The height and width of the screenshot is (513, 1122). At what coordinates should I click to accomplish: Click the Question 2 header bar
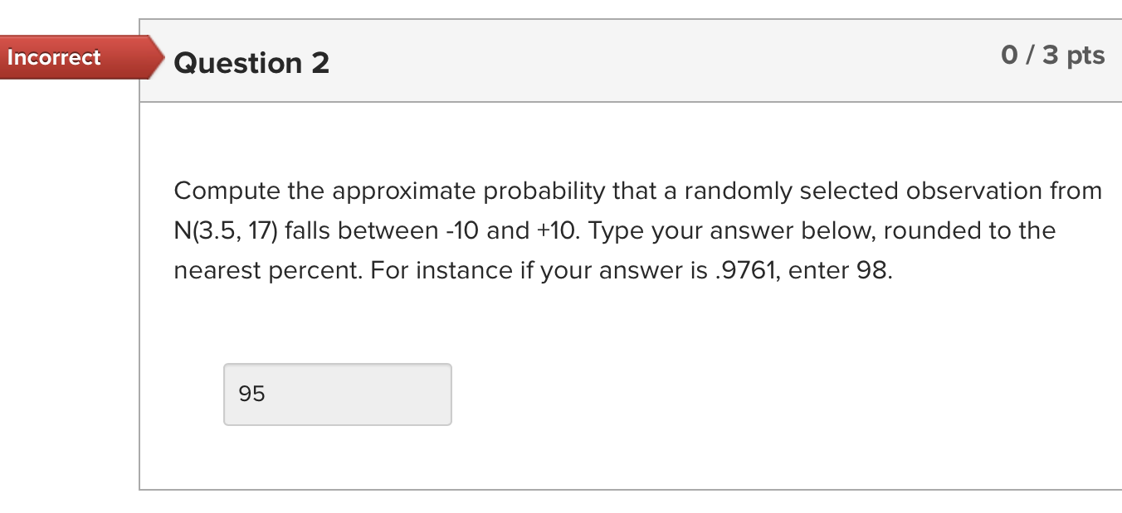pyautogui.click(x=581, y=58)
